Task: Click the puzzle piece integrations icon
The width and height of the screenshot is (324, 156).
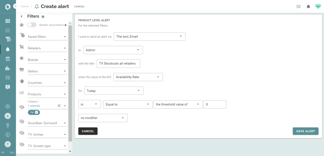Action: (8, 68)
